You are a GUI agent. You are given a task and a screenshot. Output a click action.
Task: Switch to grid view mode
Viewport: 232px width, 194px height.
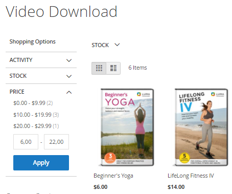click(x=99, y=68)
